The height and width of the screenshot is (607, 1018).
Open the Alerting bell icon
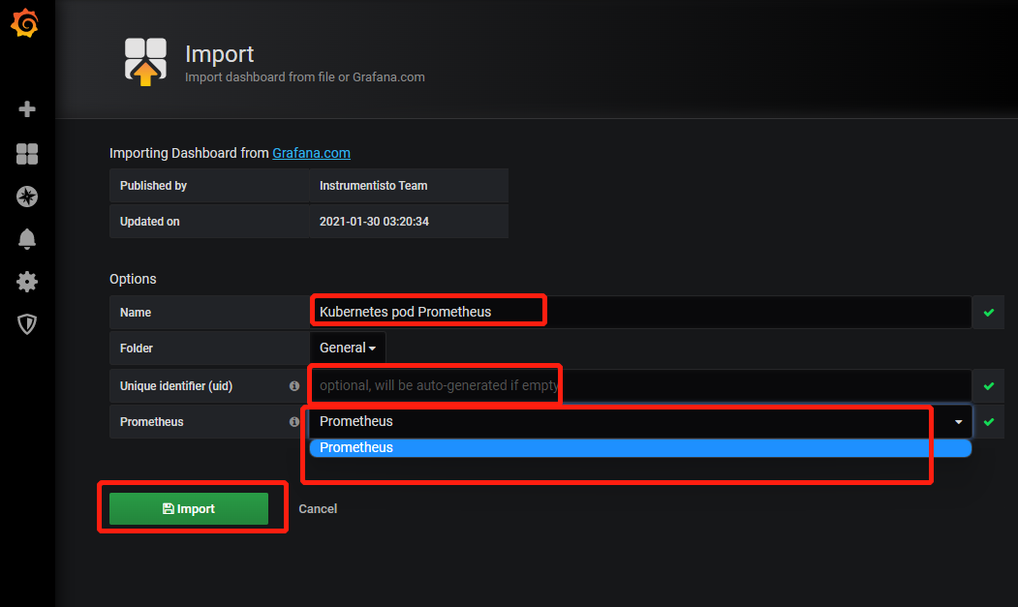[x=26, y=239]
